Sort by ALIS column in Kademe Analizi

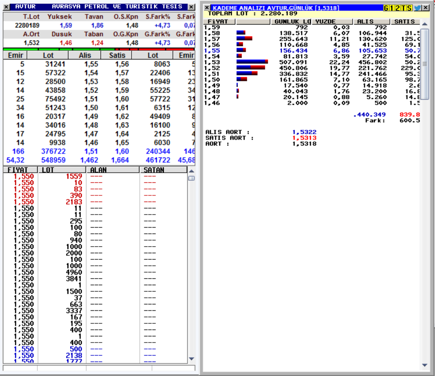tap(372, 21)
